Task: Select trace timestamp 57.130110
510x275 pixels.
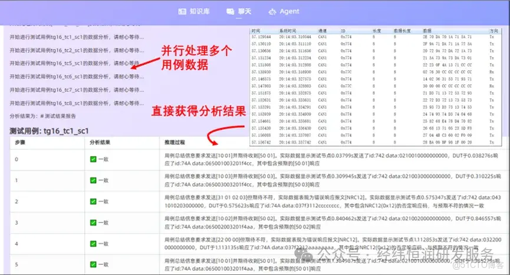Action: tap(261, 44)
